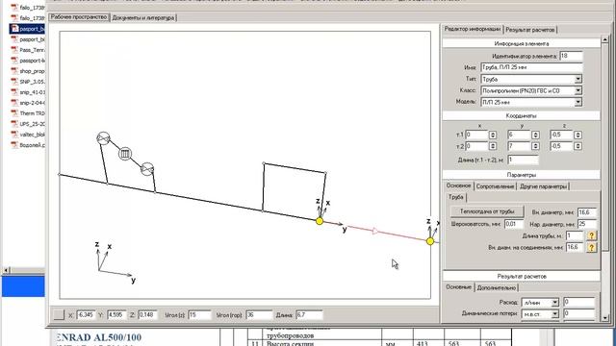Click the small square button beside X coordinate
This screenshot has height=346, width=616.
(x=59, y=314)
